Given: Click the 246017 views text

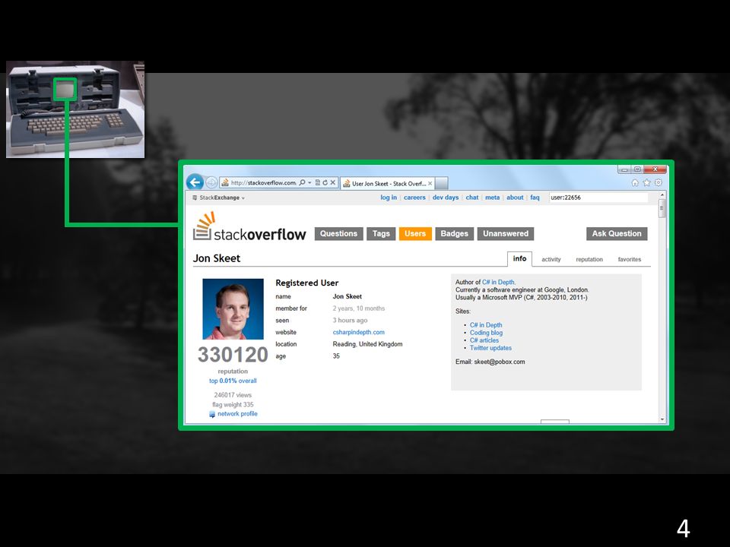Looking at the screenshot, I should point(233,395).
